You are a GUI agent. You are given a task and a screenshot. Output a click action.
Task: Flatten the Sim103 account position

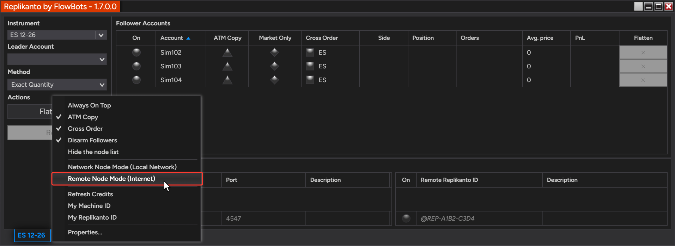(643, 66)
